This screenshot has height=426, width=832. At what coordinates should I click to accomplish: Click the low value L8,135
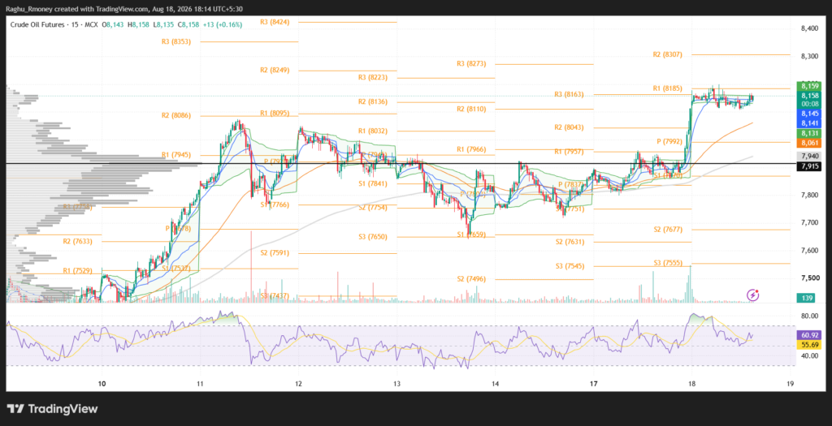tap(164, 24)
